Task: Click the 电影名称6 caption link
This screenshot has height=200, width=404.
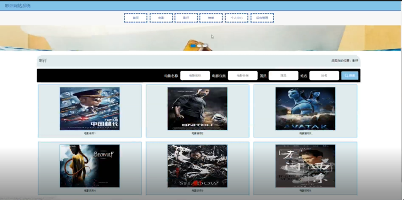Action: pos(305,191)
